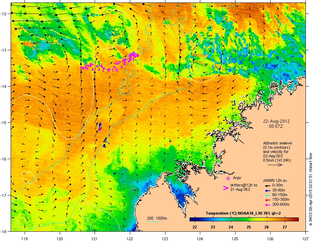Click the '0.5m/s (1kt 24h)' scale text
This screenshot has width=313, height=242.
(277, 160)
